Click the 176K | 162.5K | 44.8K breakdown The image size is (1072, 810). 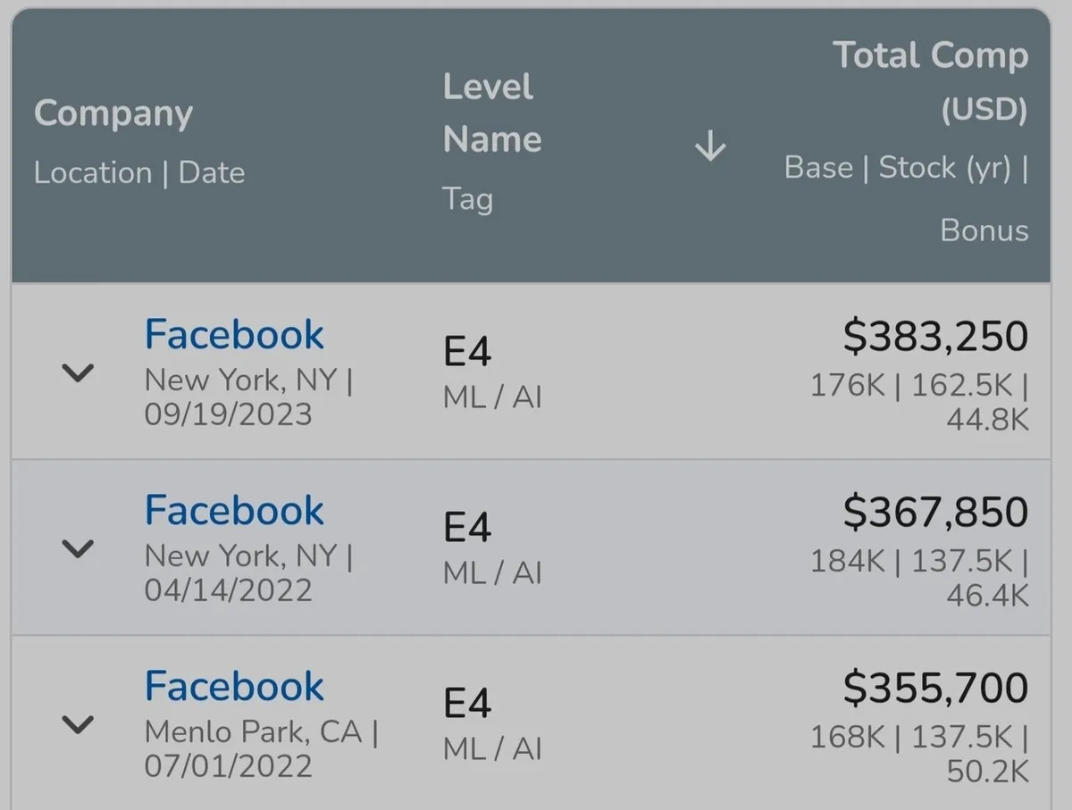click(x=920, y=401)
